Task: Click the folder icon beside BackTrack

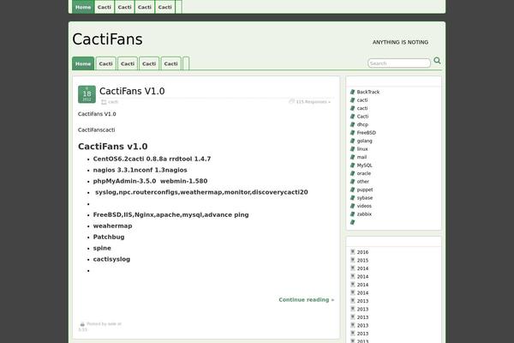Action: (x=353, y=92)
